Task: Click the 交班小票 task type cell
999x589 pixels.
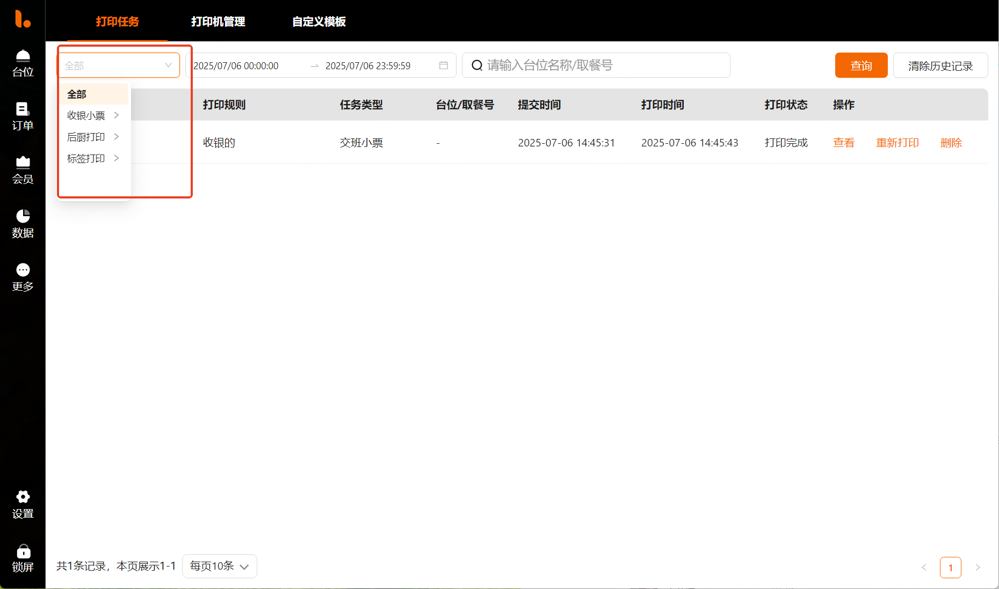Action: click(x=361, y=143)
